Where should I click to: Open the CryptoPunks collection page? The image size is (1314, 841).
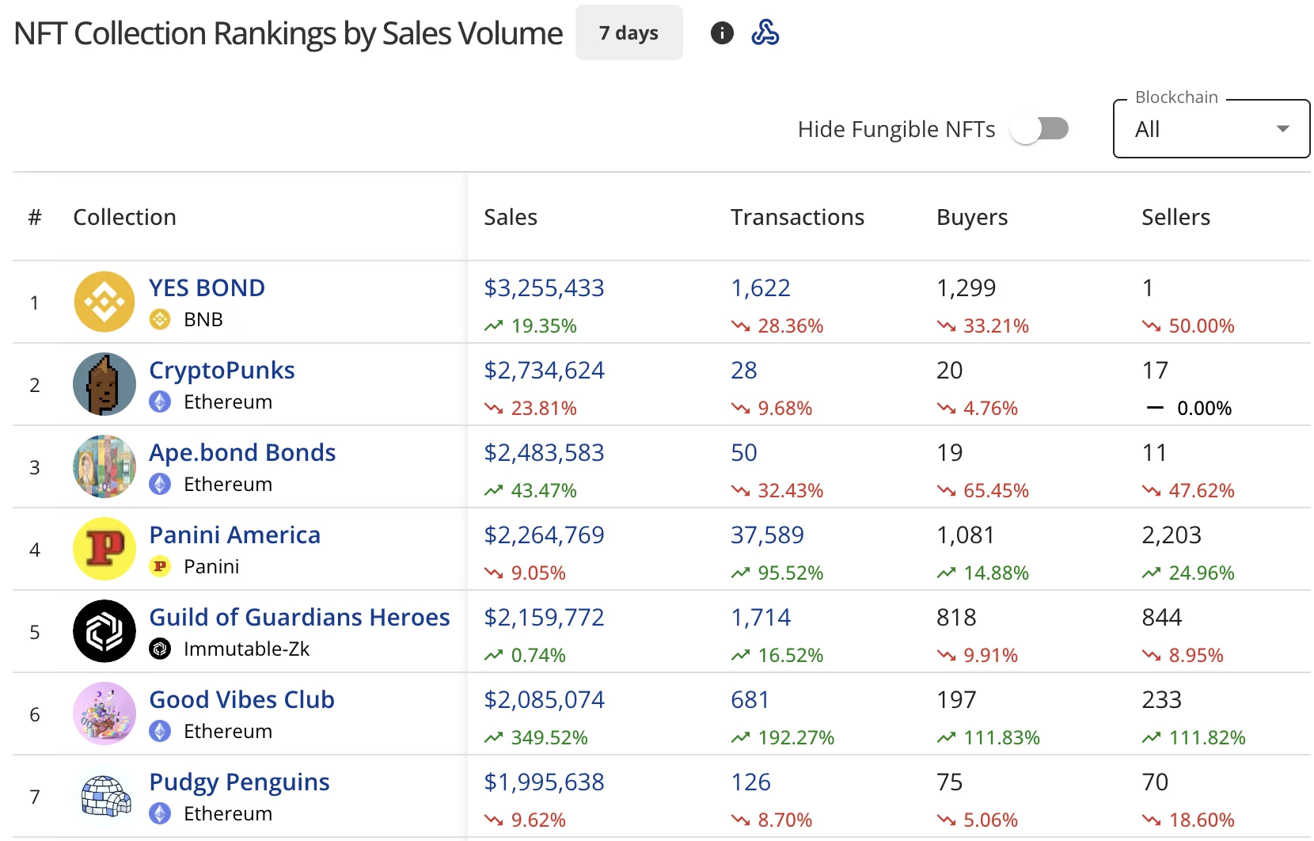(222, 370)
